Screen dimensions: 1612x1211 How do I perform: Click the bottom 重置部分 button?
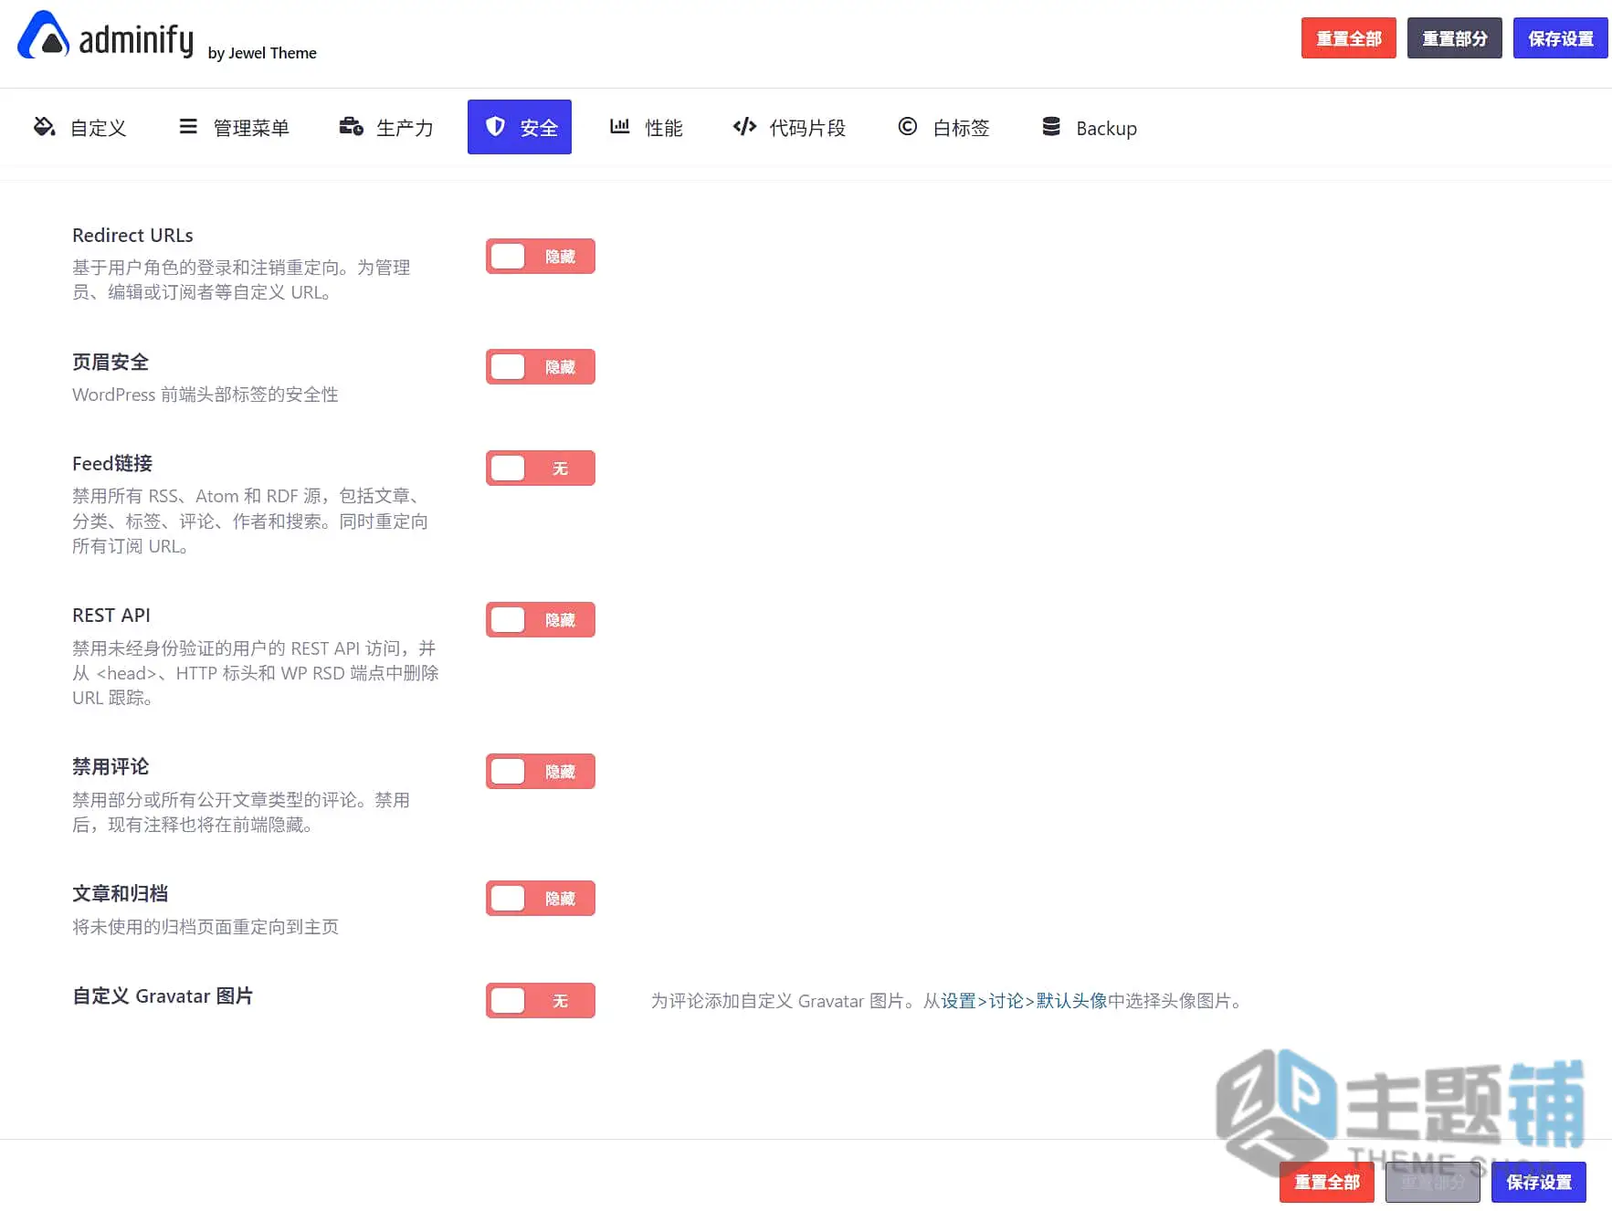click(x=1432, y=1182)
